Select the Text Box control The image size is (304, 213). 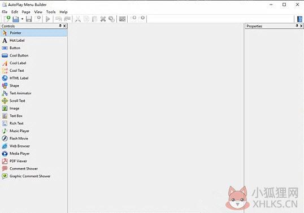[x=34, y=116]
